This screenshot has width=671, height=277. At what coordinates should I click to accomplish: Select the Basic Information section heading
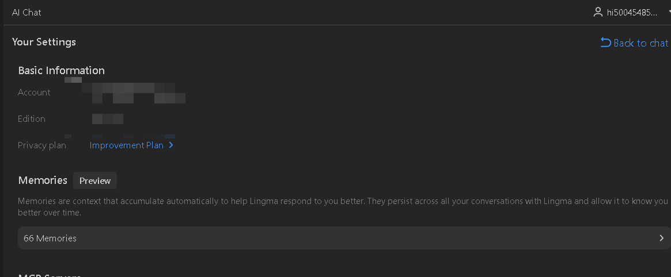pos(61,71)
